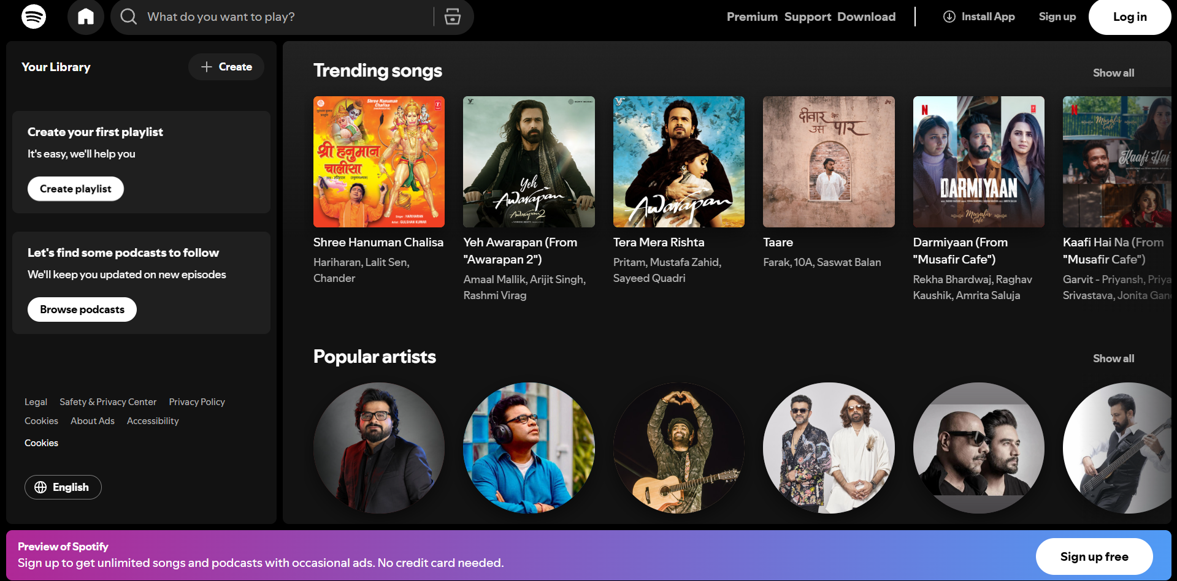Click the Sign up free button
The image size is (1177, 581).
point(1094,556)
